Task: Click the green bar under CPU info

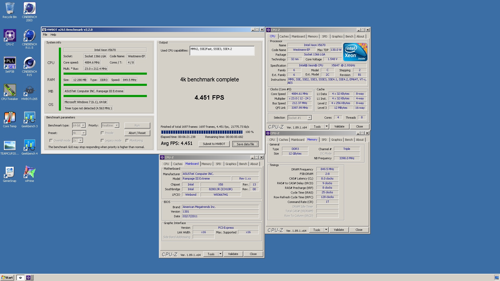Action: (x=105, y=74)
